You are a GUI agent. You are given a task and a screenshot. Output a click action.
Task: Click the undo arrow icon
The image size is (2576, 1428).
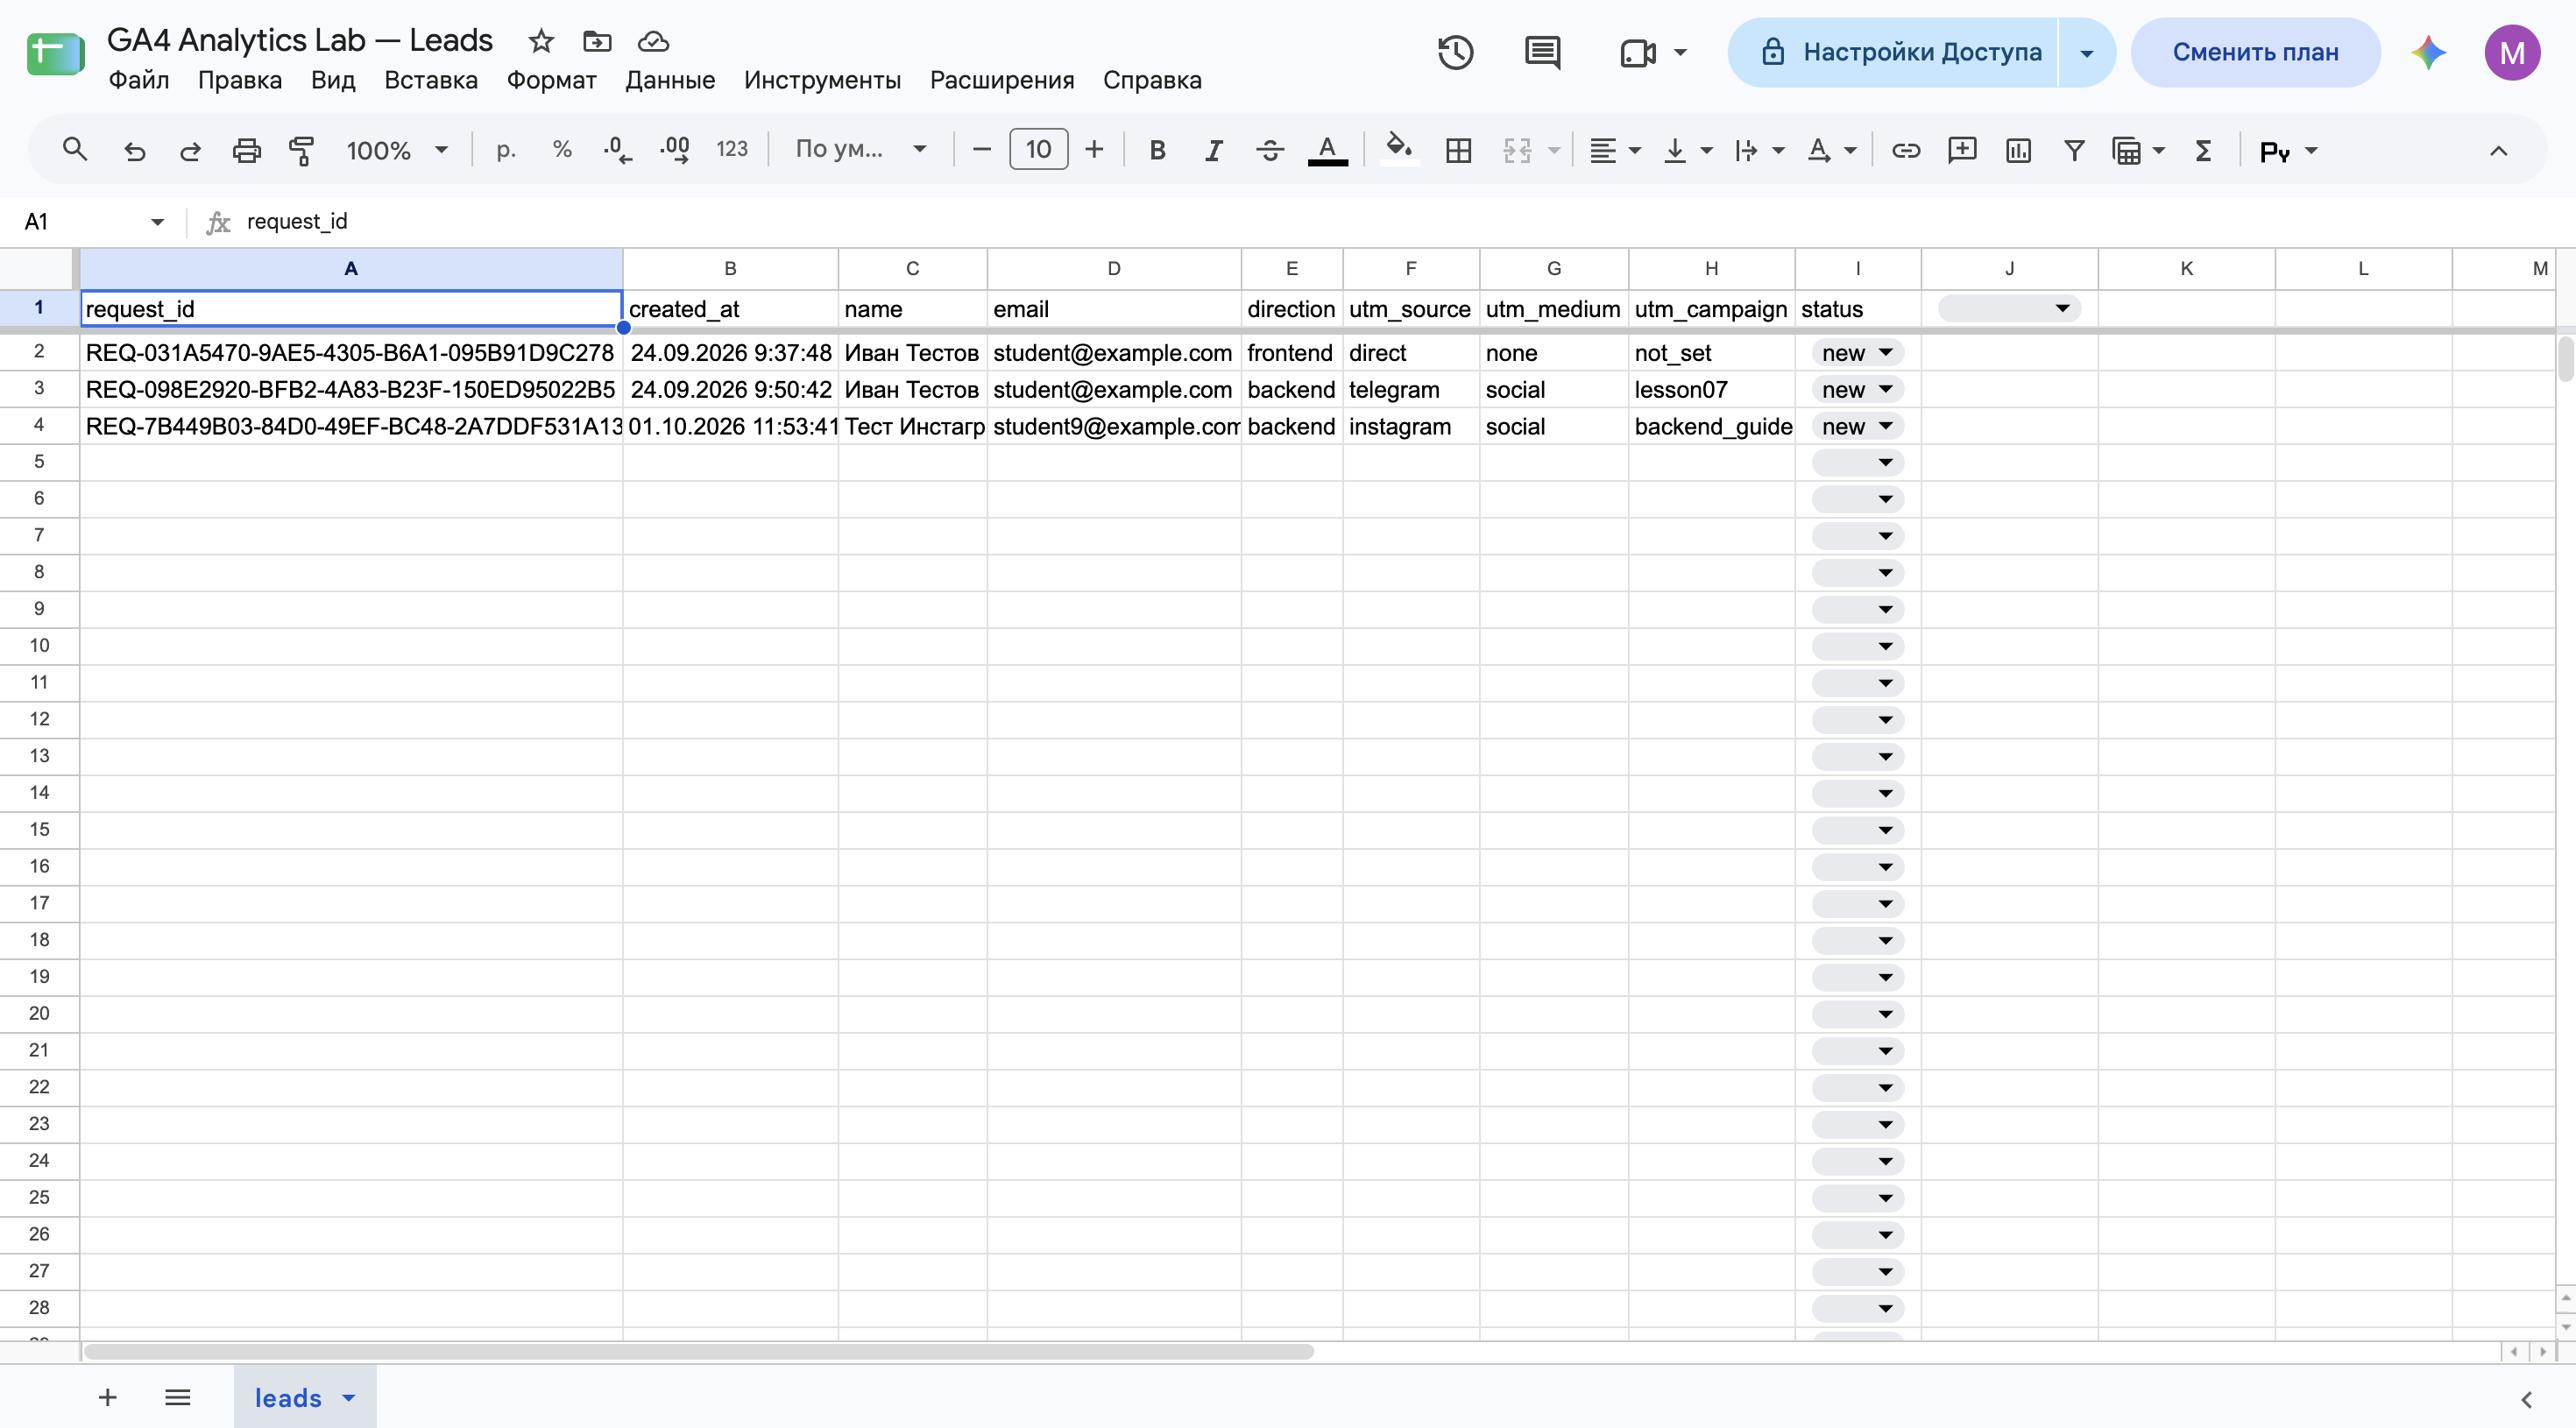[x=134, y=151]
